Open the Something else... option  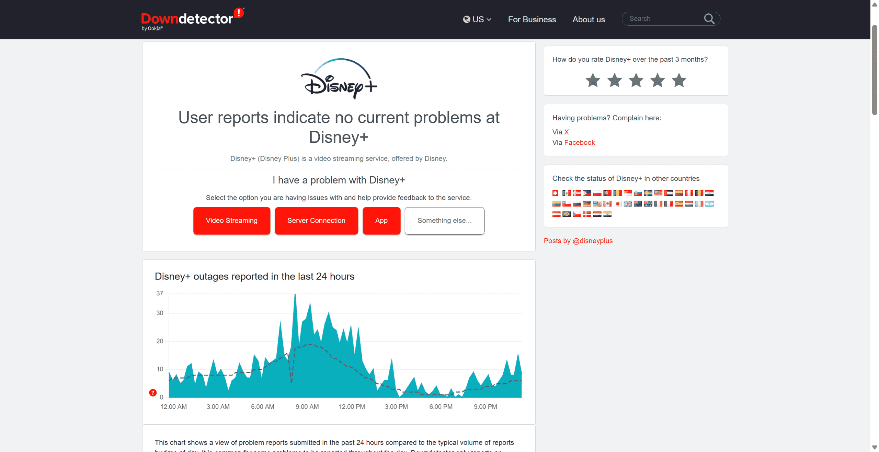[x=444, y=221]
